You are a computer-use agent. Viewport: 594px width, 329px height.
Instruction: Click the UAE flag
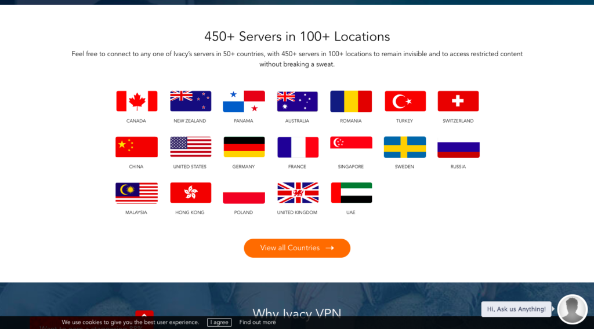[x=351, y=193]
